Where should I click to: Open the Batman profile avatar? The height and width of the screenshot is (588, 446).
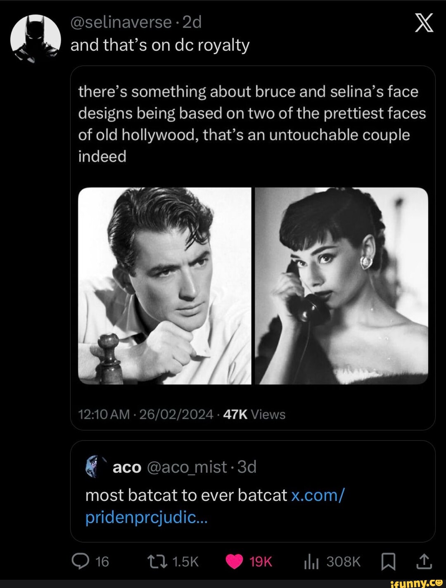(36, 38)
